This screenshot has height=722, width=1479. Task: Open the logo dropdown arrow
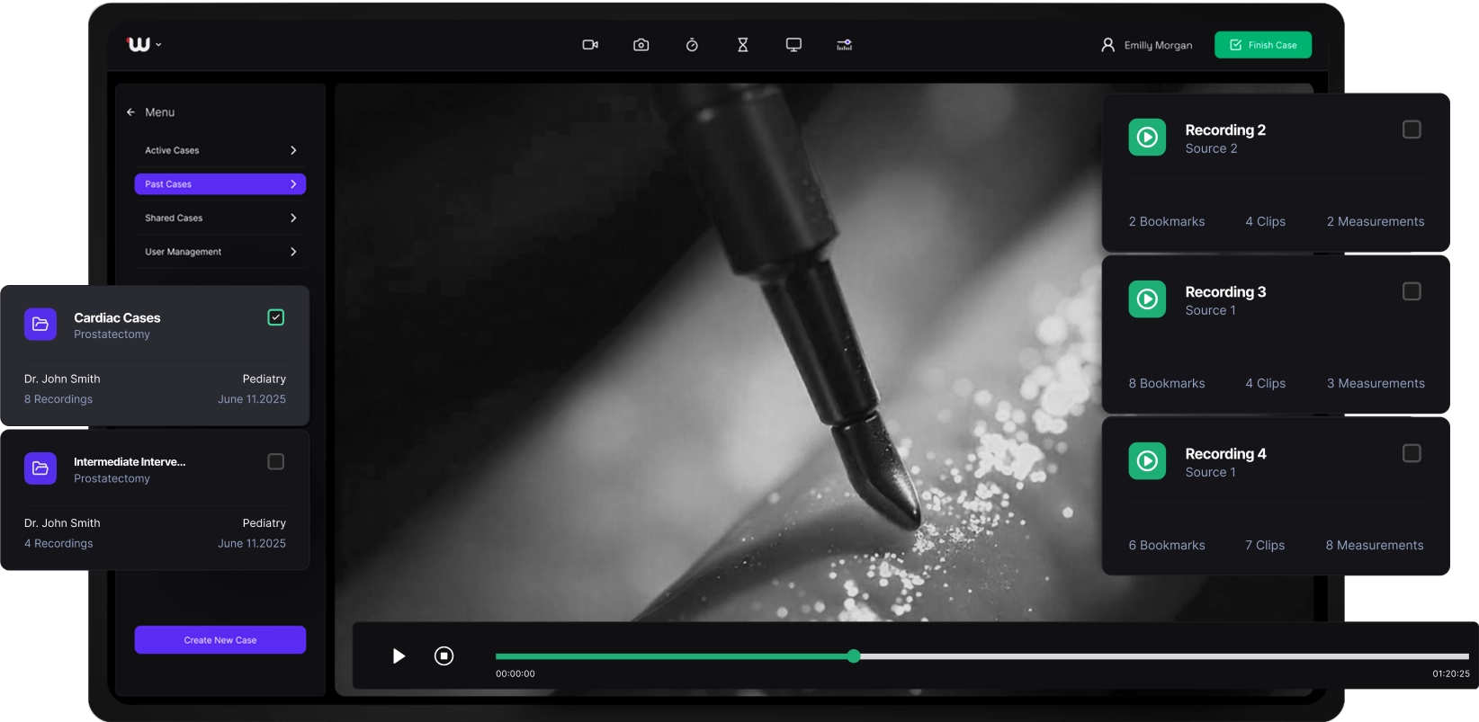coord(159,44)
